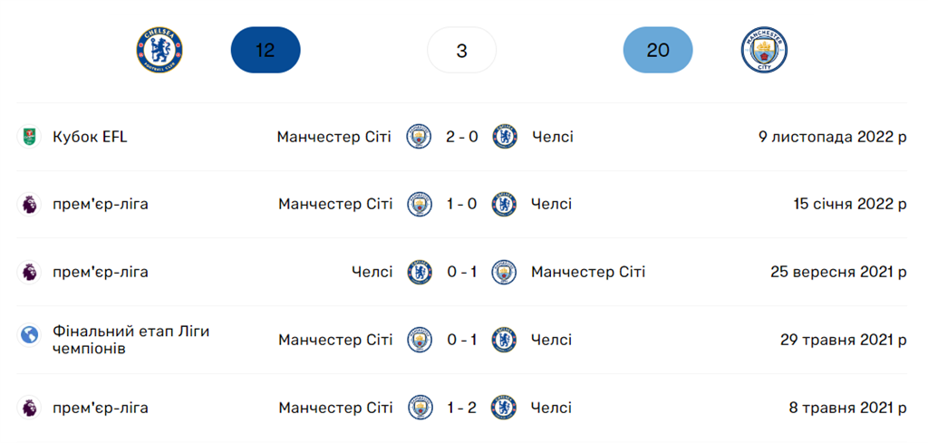Click Челсі team name in Champions League final row

click(552, 340)
